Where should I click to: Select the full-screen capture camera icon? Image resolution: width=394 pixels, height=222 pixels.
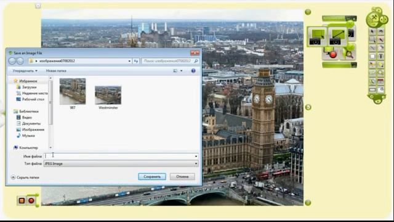(x=337, y=37)
